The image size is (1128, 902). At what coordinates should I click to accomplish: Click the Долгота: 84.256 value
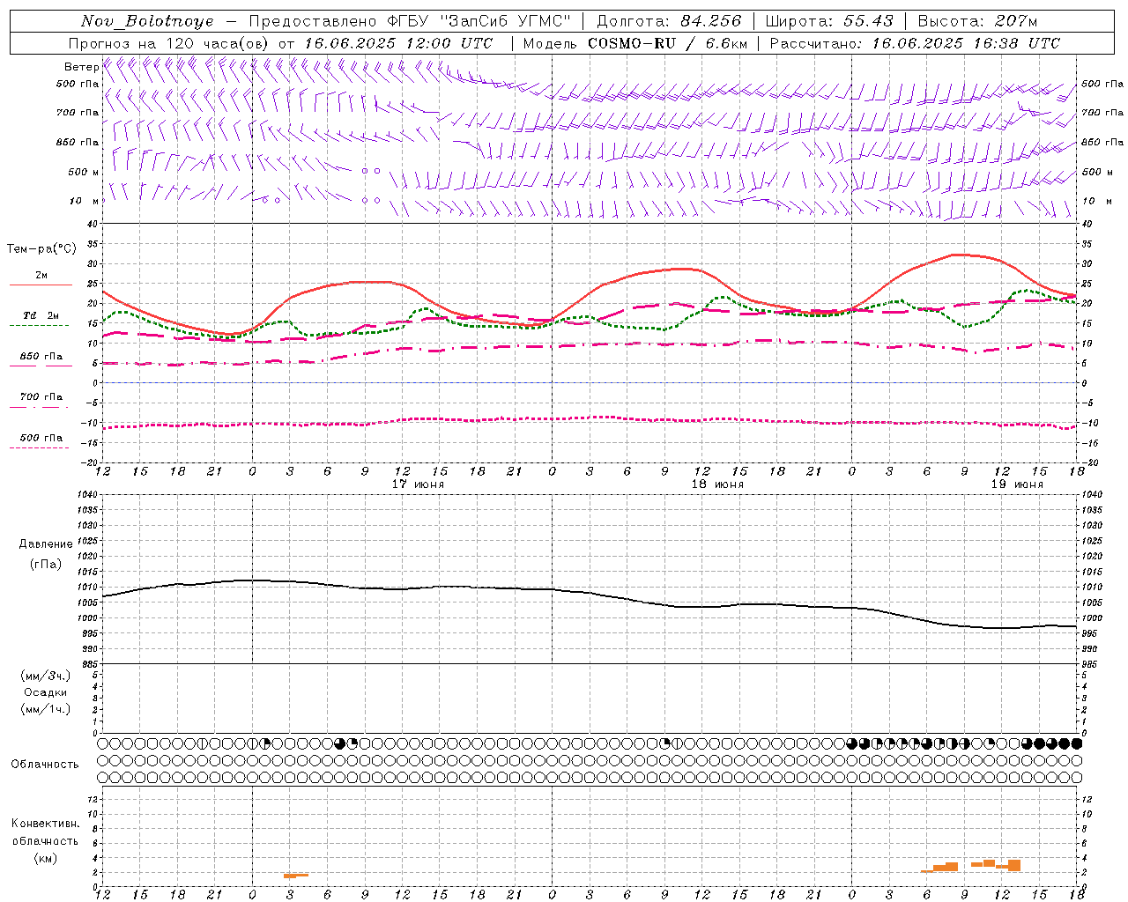670,21
